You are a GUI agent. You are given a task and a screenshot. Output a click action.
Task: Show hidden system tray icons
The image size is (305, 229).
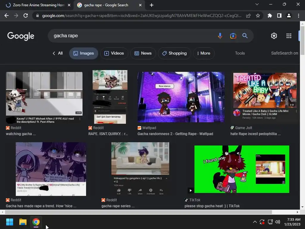(x=255, y=222)
